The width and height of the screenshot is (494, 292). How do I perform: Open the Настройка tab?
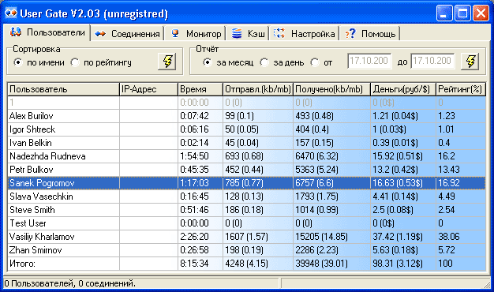click(x=304, y=34)
